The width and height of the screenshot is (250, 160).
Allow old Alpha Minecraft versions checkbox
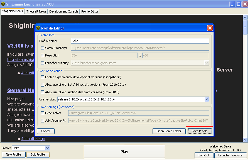click(43, 92)
